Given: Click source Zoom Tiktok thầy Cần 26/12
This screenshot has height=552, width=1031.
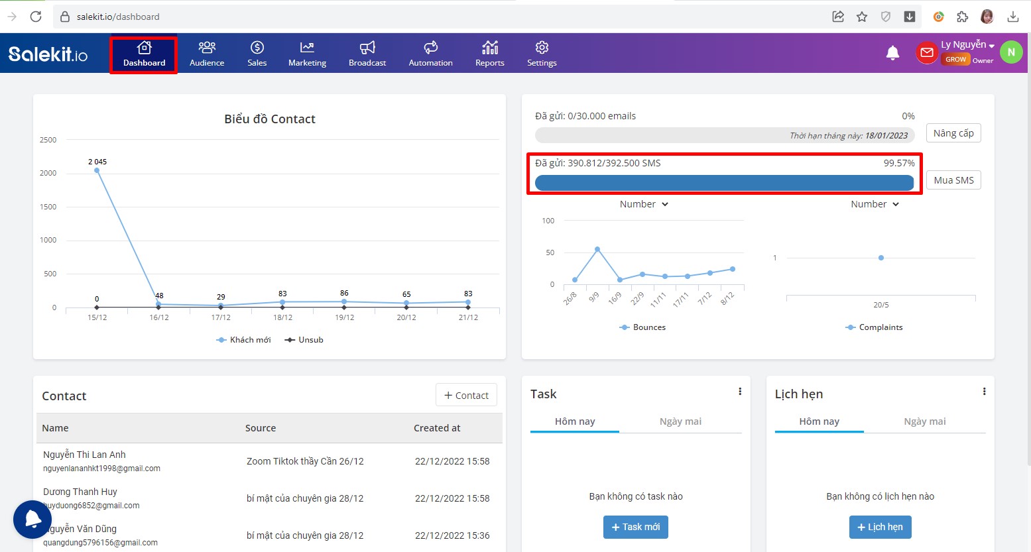Looking at the screenshot, I should coord(305,461).
